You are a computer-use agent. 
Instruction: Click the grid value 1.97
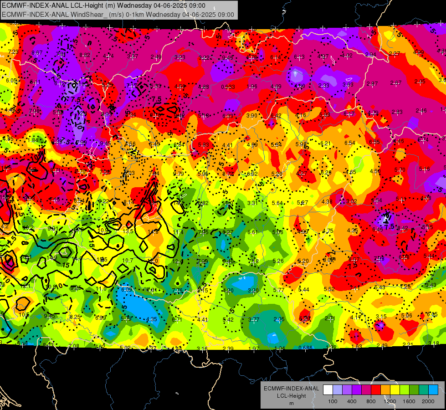[x=254, y=348]
